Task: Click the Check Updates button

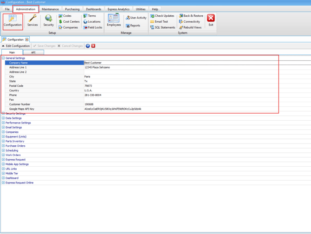Action: coord(162,16)
